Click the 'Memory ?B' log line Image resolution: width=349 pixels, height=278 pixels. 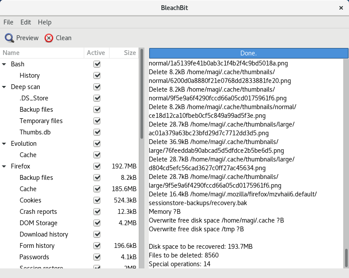click(x=164, y=212)
